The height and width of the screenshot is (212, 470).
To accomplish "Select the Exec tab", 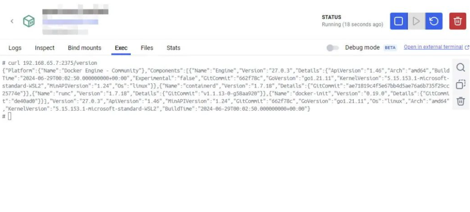I will coord(121,48).
